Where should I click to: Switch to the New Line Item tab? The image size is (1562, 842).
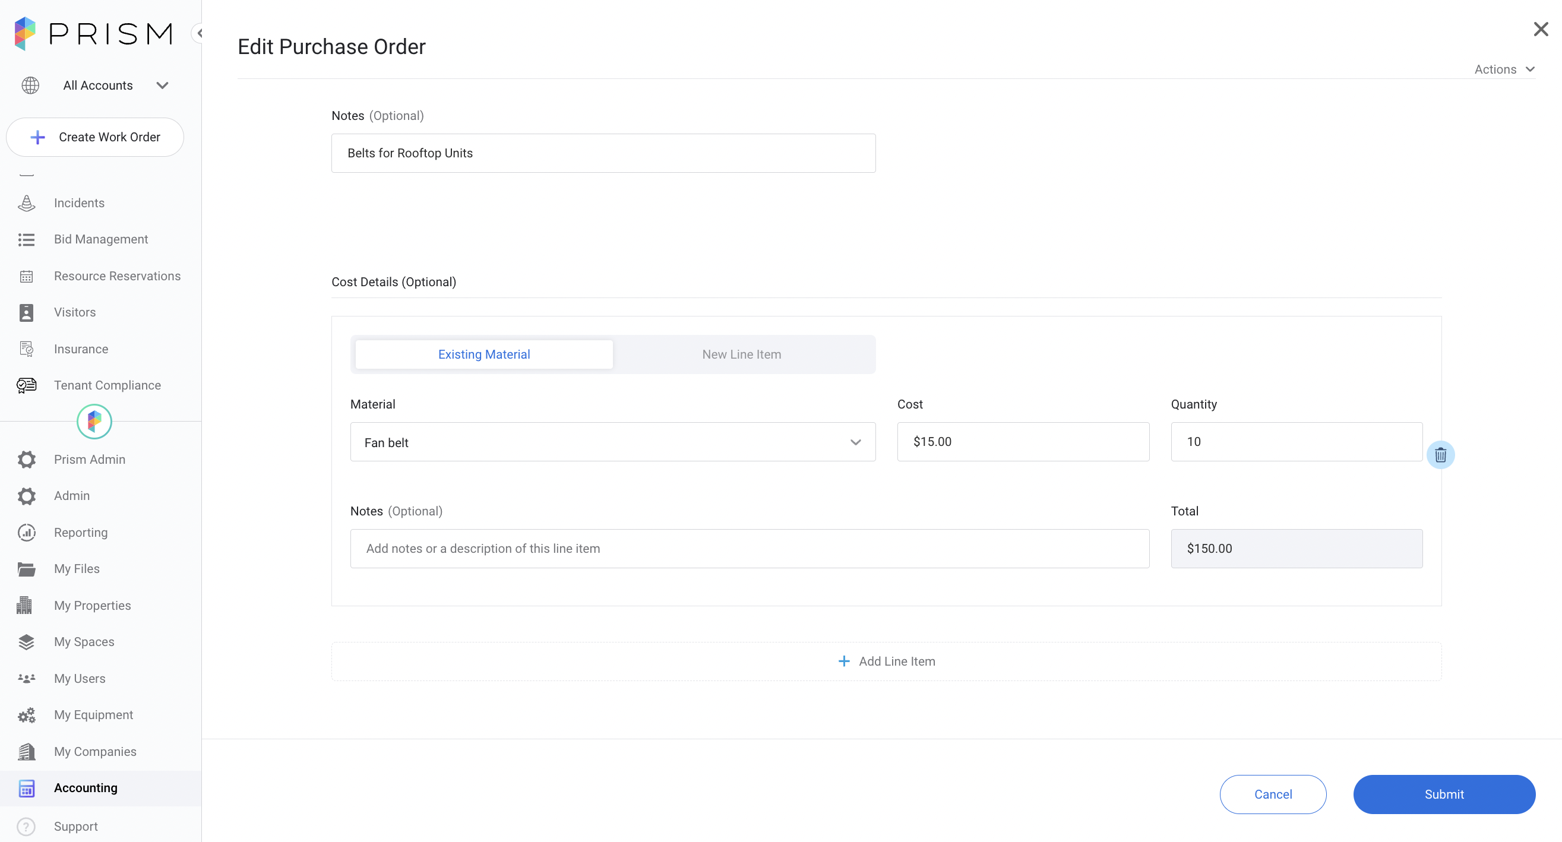click(741, 354)
